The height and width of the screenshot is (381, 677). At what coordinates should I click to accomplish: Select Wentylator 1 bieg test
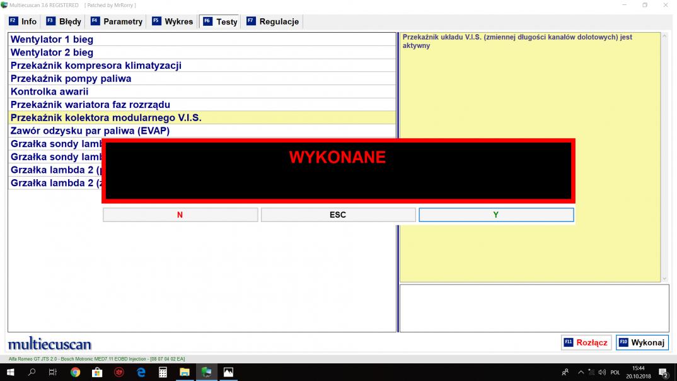[x=202, y=39]
